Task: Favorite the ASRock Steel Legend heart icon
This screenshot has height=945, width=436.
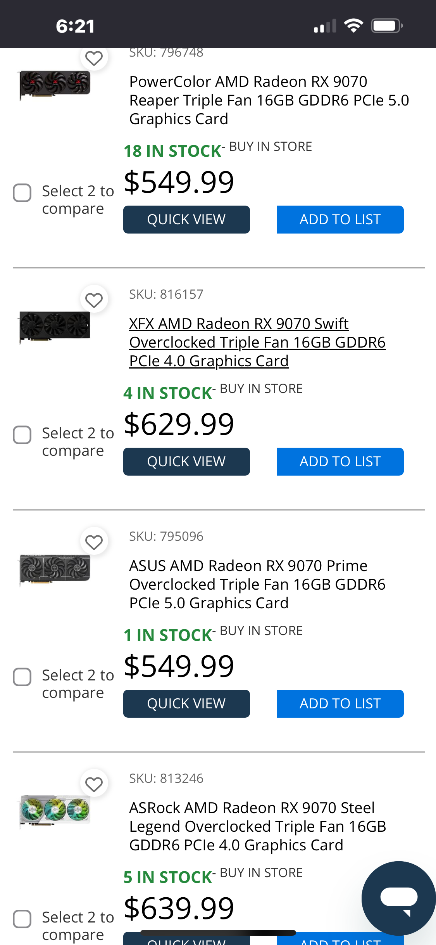Action: (94, 784)
